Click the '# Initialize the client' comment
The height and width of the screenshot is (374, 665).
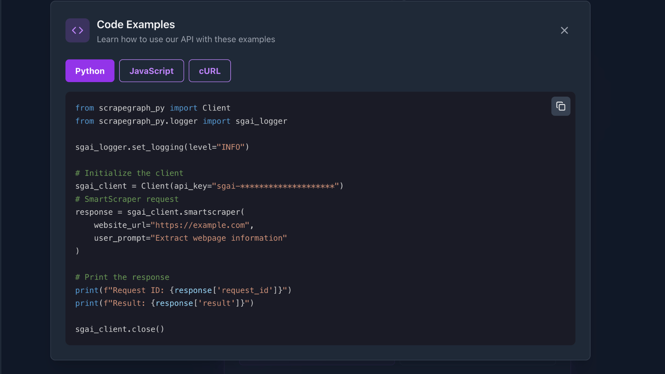point(129,173)
